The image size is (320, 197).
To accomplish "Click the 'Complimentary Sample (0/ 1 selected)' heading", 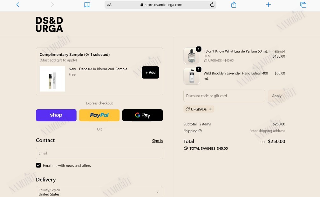I will [x=75, y=54].
